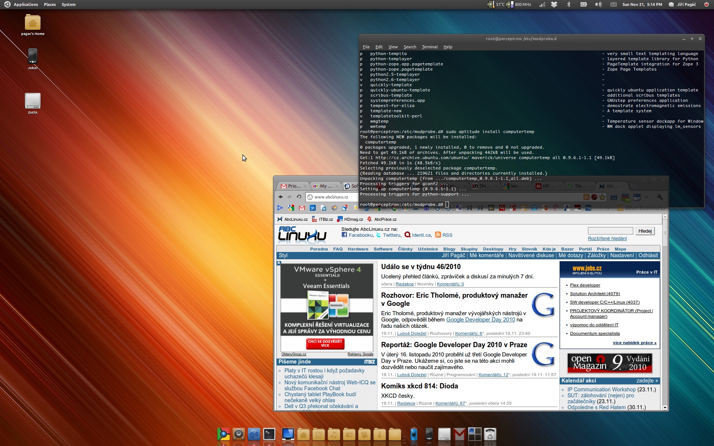The image size is (714, 446).
Task: Open the browser wrench settings menu
Action: click(660, 197)
